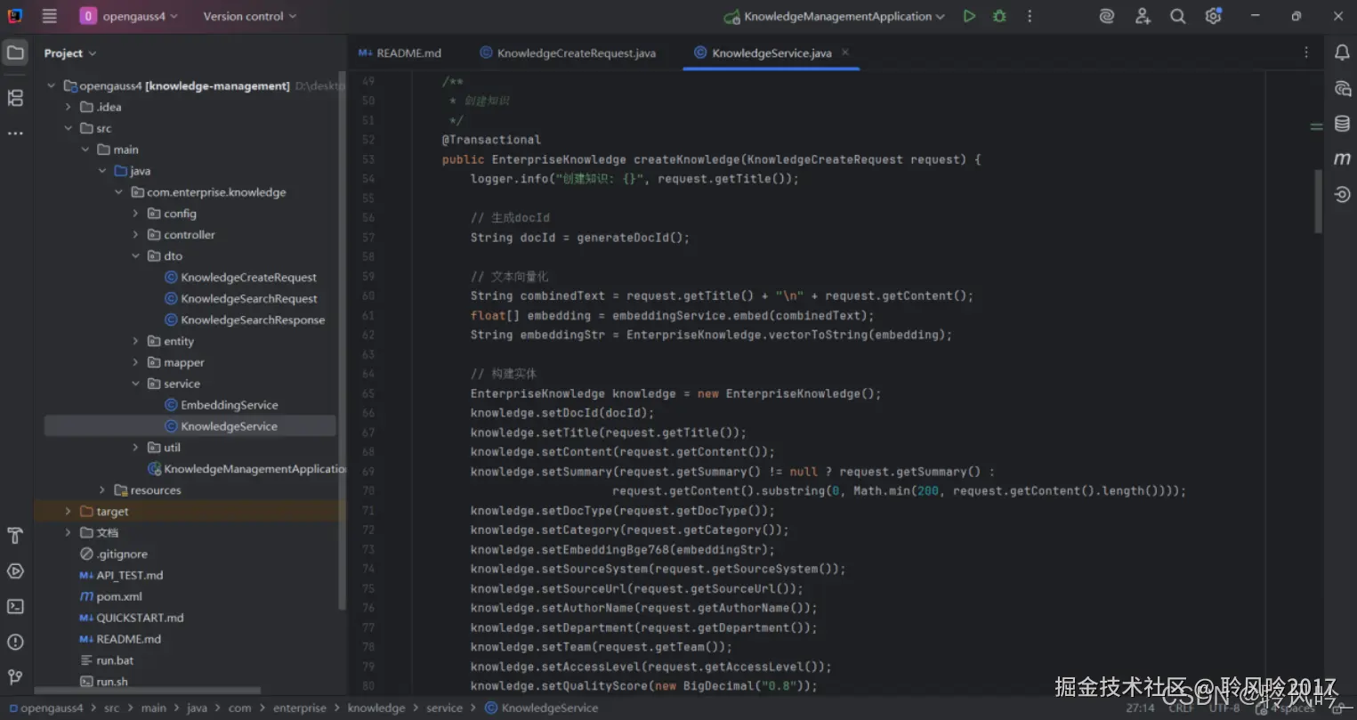Image resolution: width=1357 pixels, height=720 pixels.
Task: Open the Database tool window
Action: point(1342,124)
